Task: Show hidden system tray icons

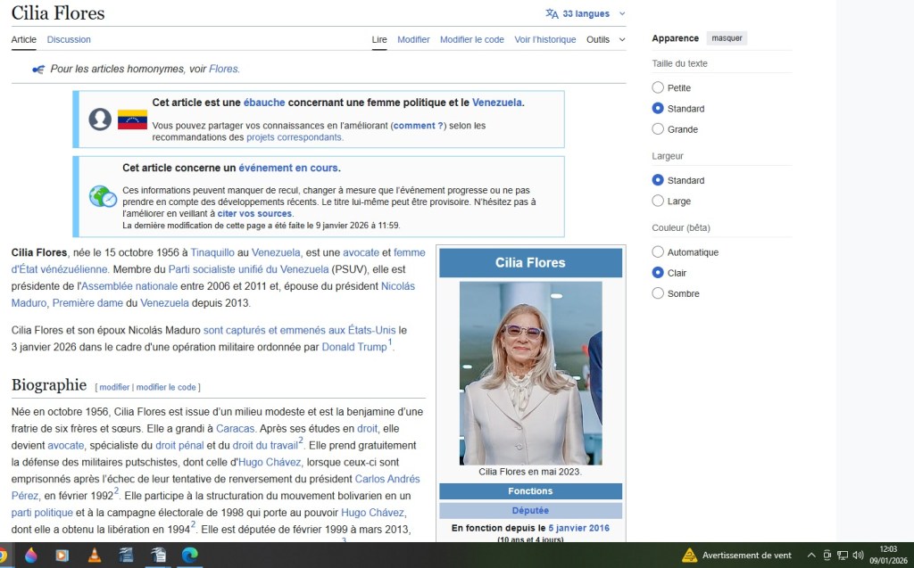Action: coord(811,555)
